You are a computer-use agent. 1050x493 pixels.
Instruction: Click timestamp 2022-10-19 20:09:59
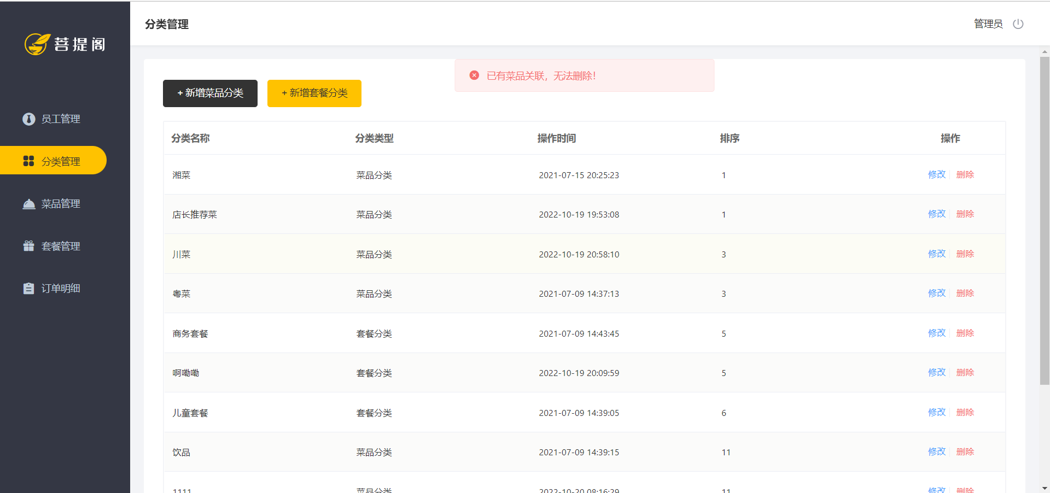click(579, 373)
